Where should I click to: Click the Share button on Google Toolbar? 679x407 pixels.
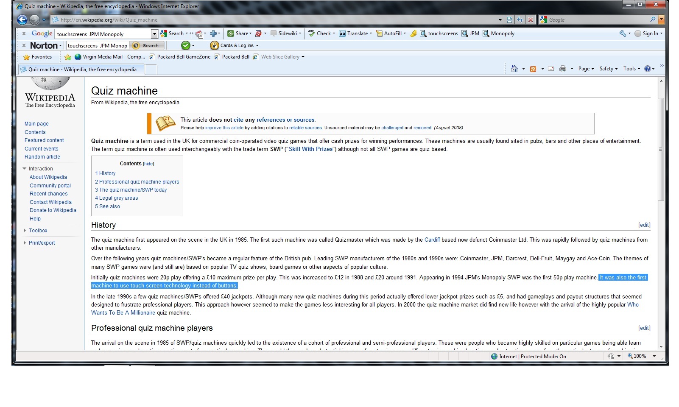240,33
